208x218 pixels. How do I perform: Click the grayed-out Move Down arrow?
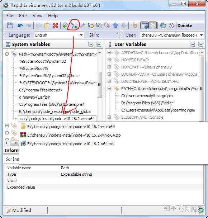pos(124,25)
